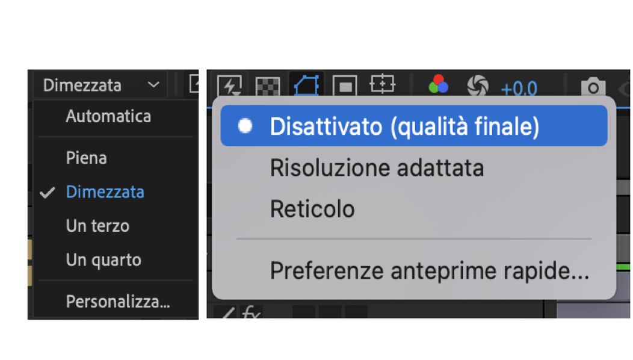Choose Automatica from the resolution list
Screen dimensions: 633x360
coord(108,116)
